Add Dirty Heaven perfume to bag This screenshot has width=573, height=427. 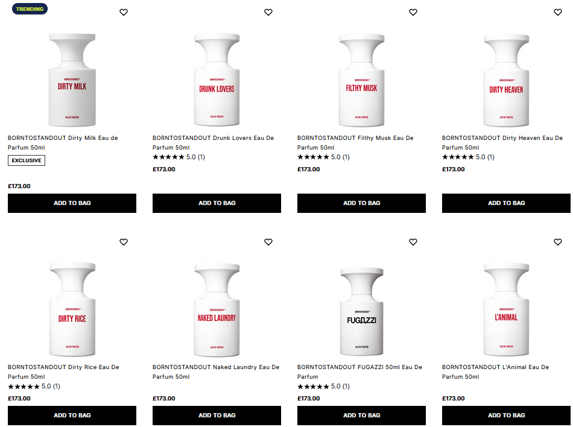[x=506, y=203]
